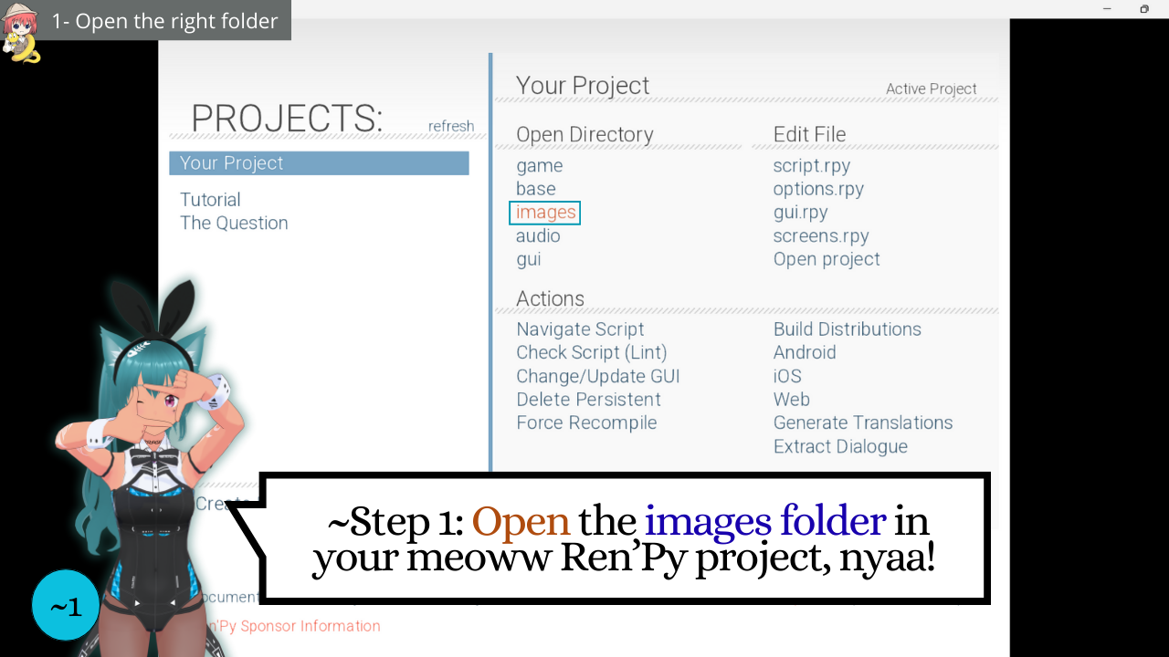Image resolution: width=1169 pixels, height=657 pixels.
Task: Open the audio directory
Action: pos(538,235)
